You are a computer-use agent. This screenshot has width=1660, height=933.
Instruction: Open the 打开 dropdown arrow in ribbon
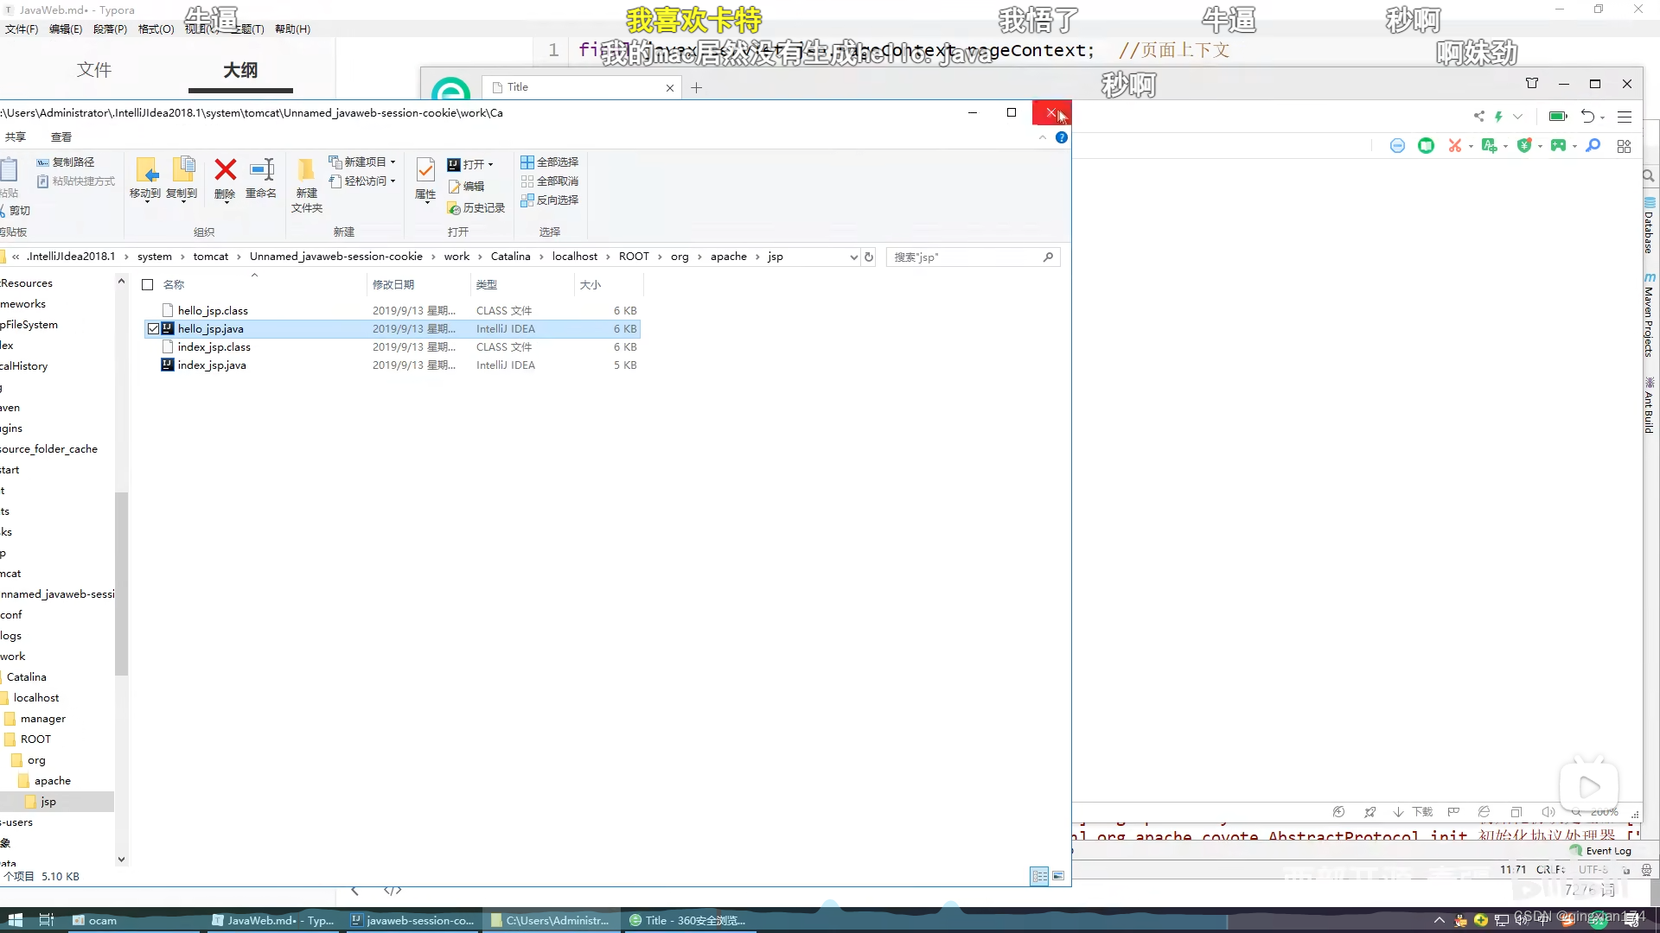[x=491, y=165]
